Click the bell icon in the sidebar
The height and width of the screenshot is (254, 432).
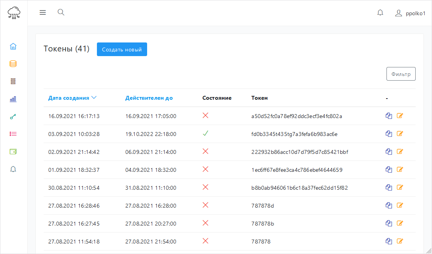point(13,169)
